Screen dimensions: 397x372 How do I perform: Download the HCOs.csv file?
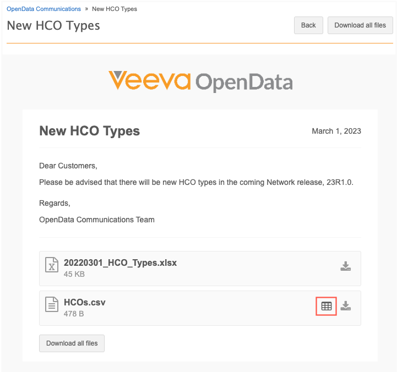346,306
